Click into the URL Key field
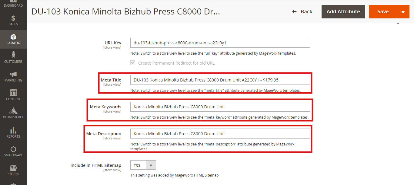This screenshot has width=414, height=185. [220, 43]
